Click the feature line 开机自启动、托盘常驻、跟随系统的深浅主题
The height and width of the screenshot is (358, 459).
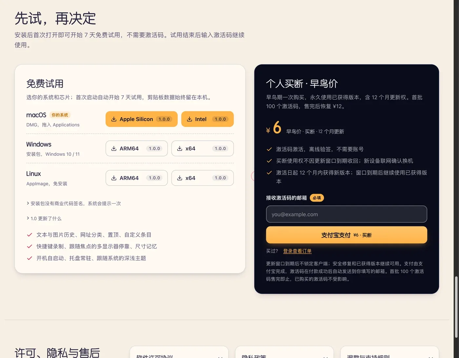pos(91,259)
